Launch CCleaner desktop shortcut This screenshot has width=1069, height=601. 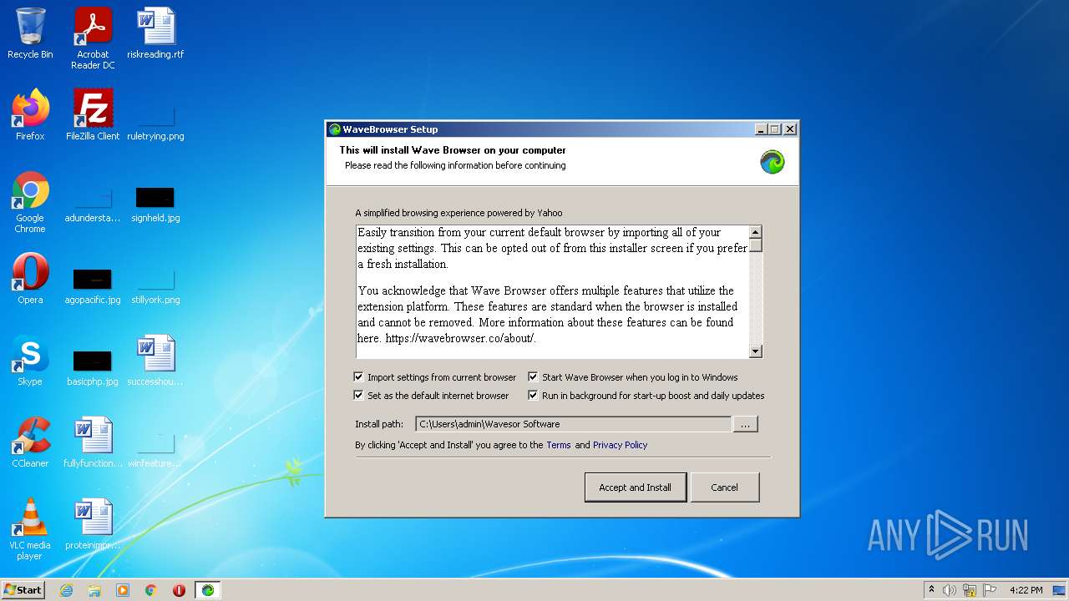[x=30, y=442]
